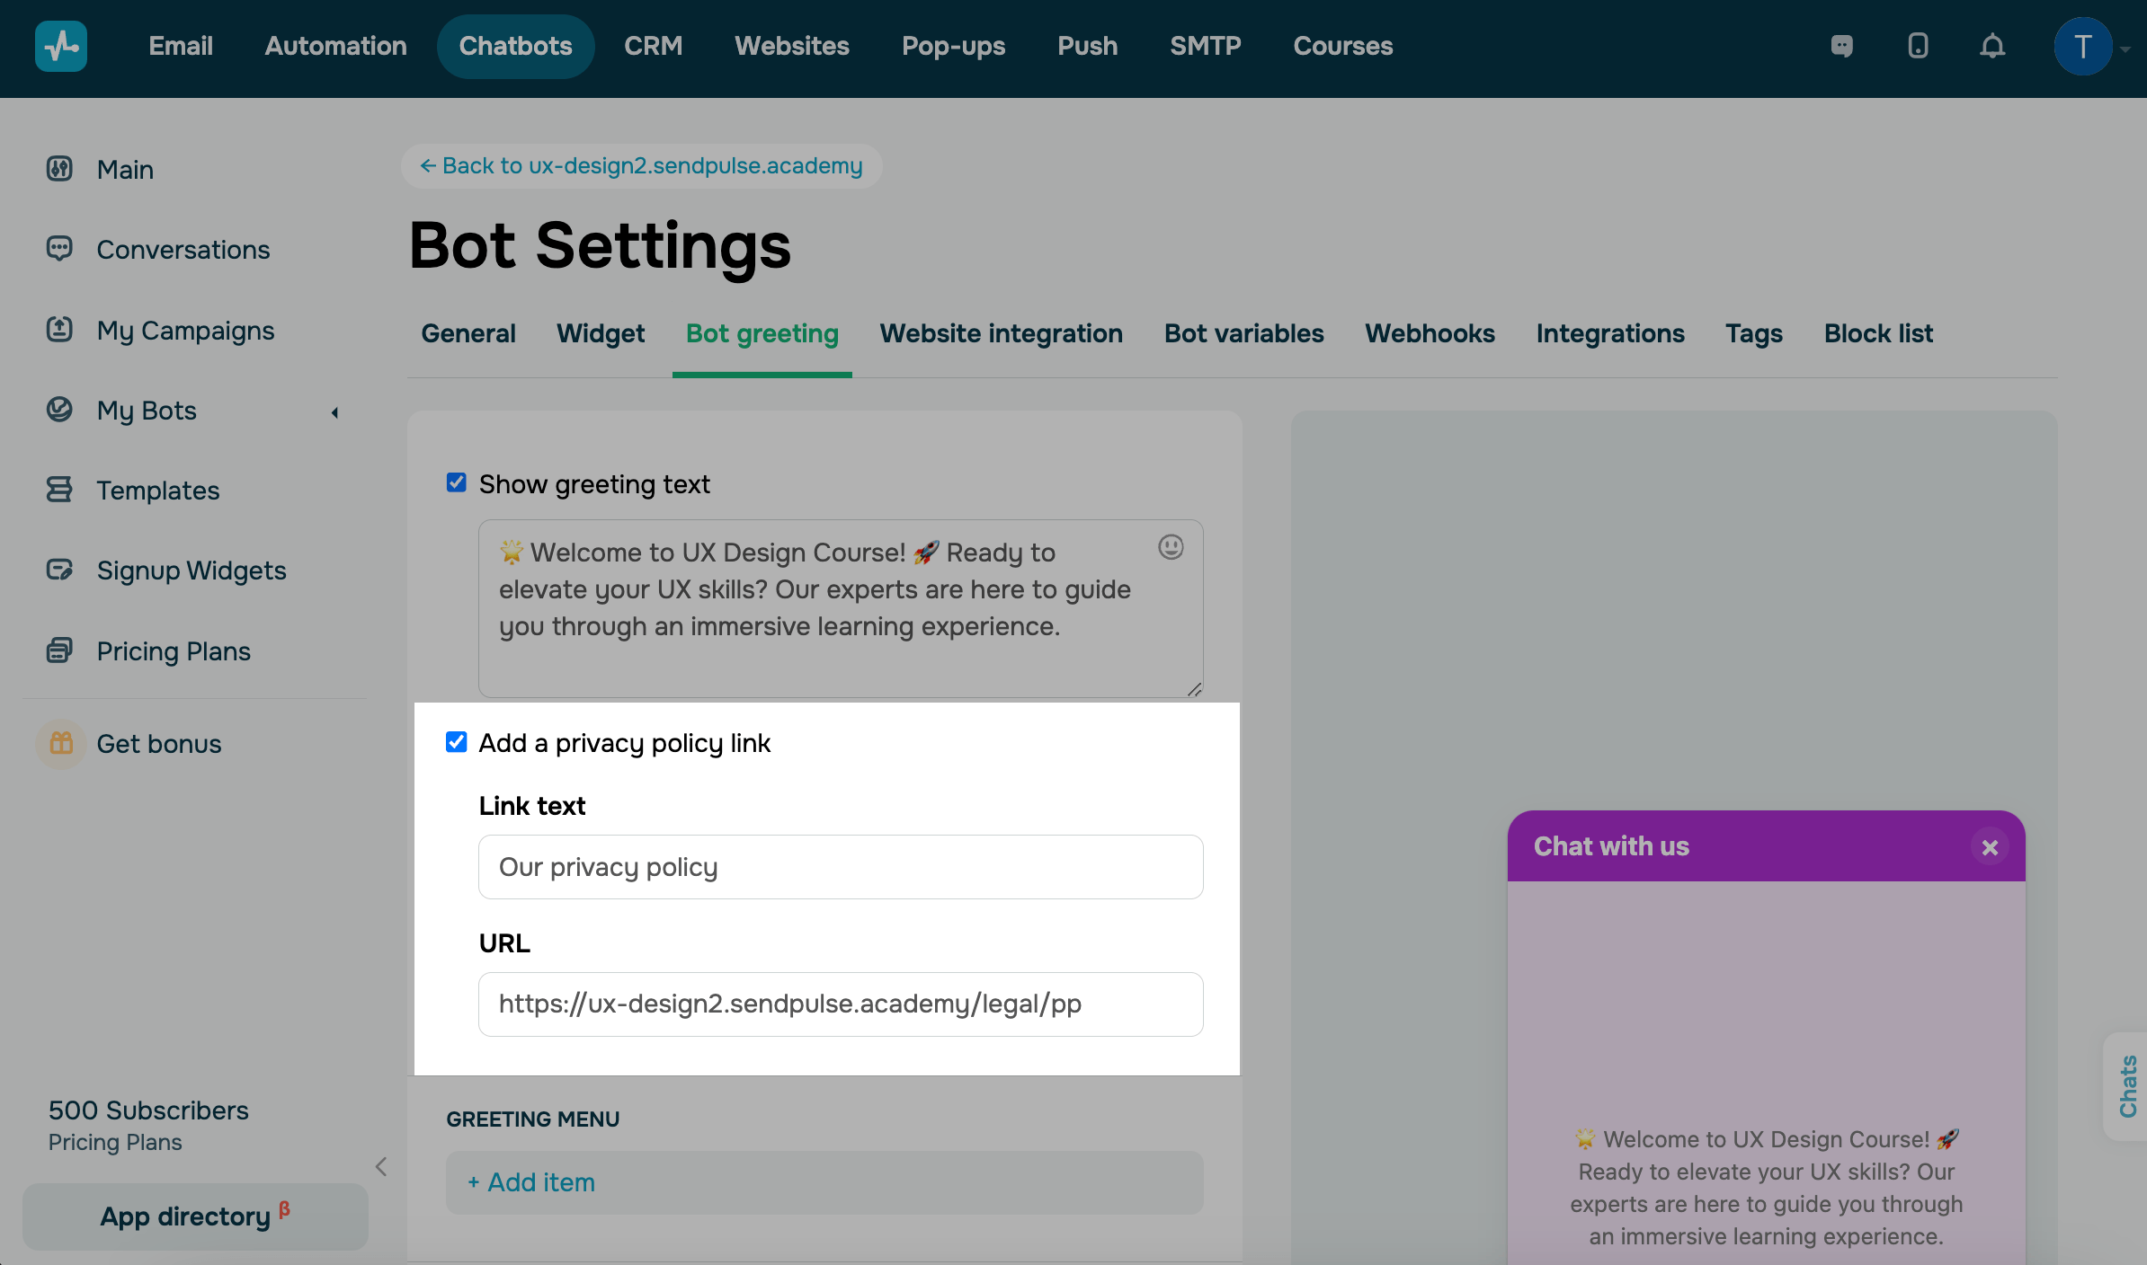Close the Chat with us preview
Screen dimensions: 2147x1265
click(x=1990, y=847)
